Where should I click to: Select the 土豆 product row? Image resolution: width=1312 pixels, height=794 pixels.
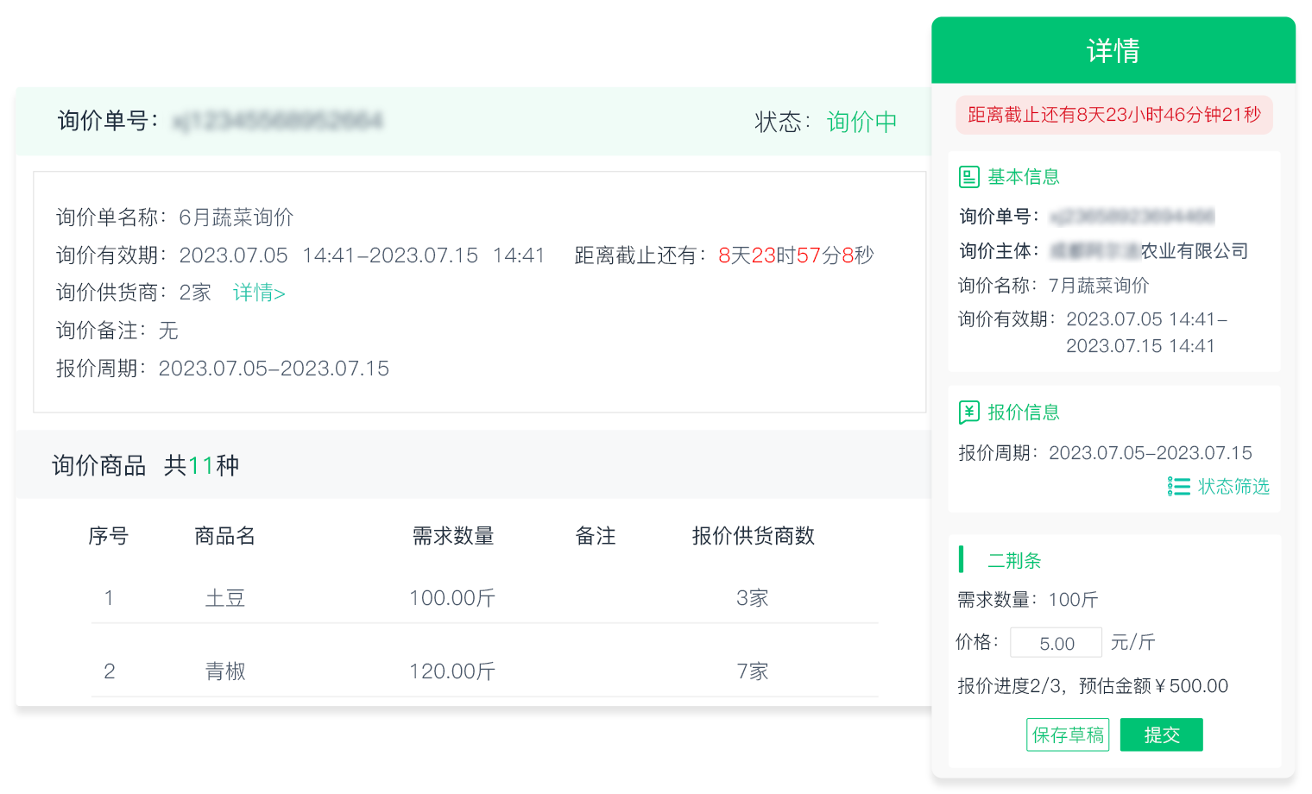click(225, 598)
